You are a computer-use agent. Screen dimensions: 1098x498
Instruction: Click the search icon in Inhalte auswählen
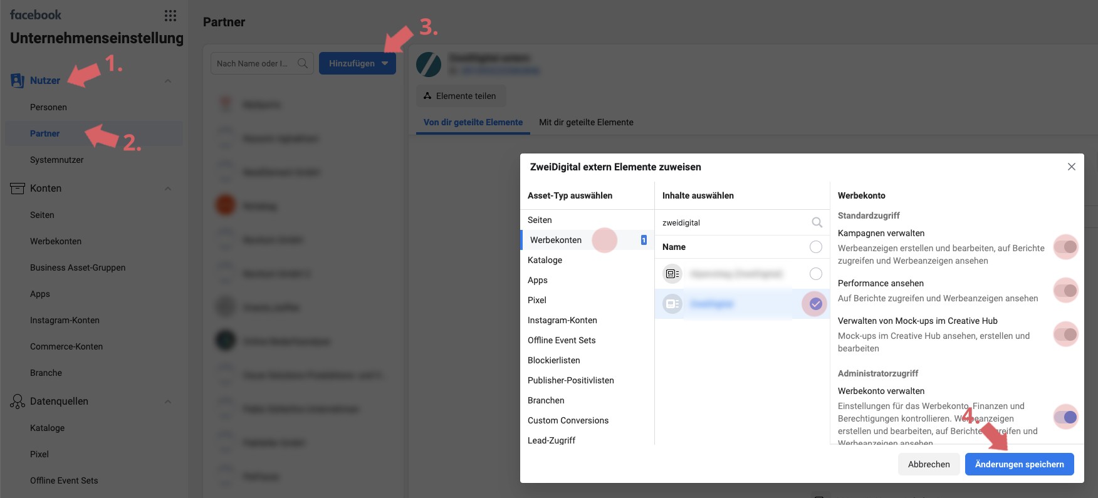[x=817, y=222]
